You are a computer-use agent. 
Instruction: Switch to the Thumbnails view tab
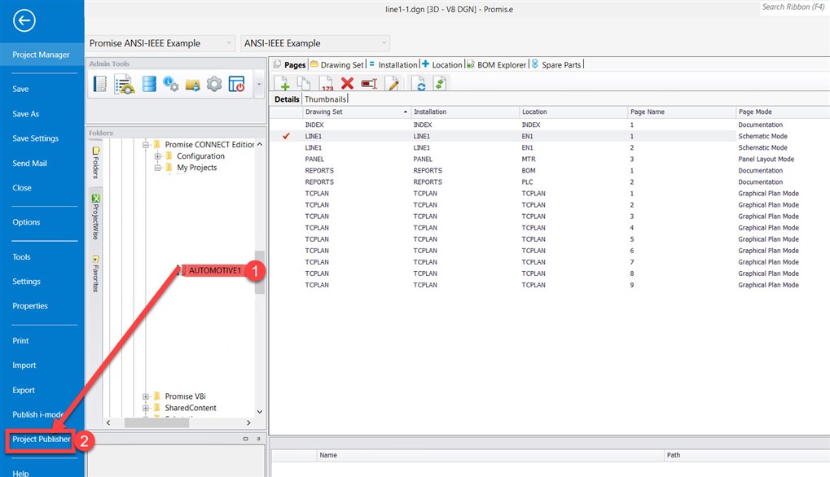coord(326,98)
